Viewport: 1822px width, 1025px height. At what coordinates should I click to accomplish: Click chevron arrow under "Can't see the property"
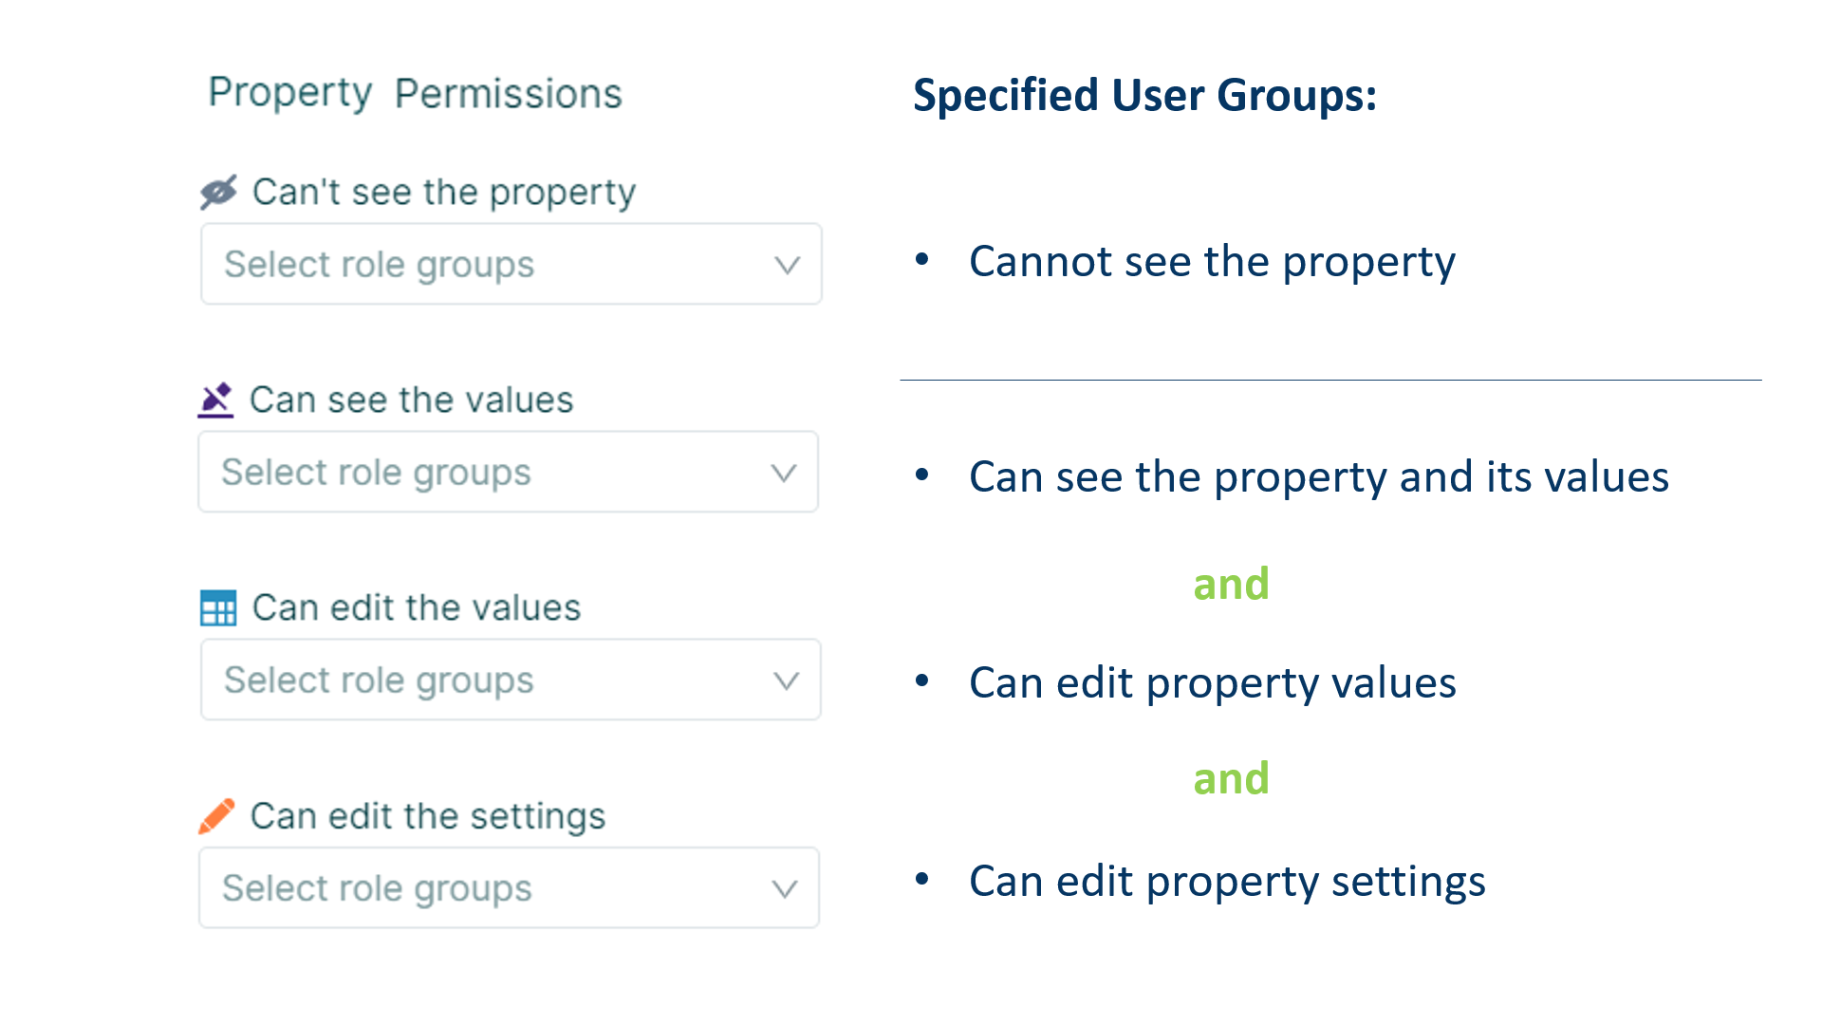pos(787,265)
